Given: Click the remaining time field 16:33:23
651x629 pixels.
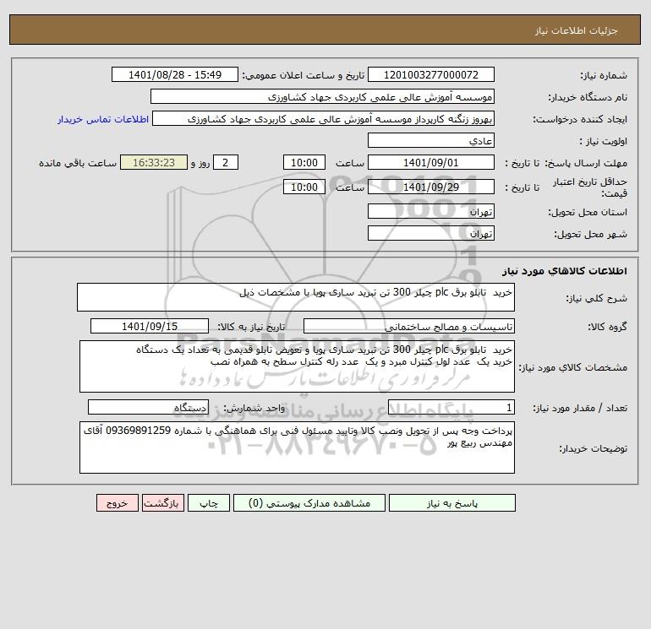Looking at the screenshot, I should (154, 163).
